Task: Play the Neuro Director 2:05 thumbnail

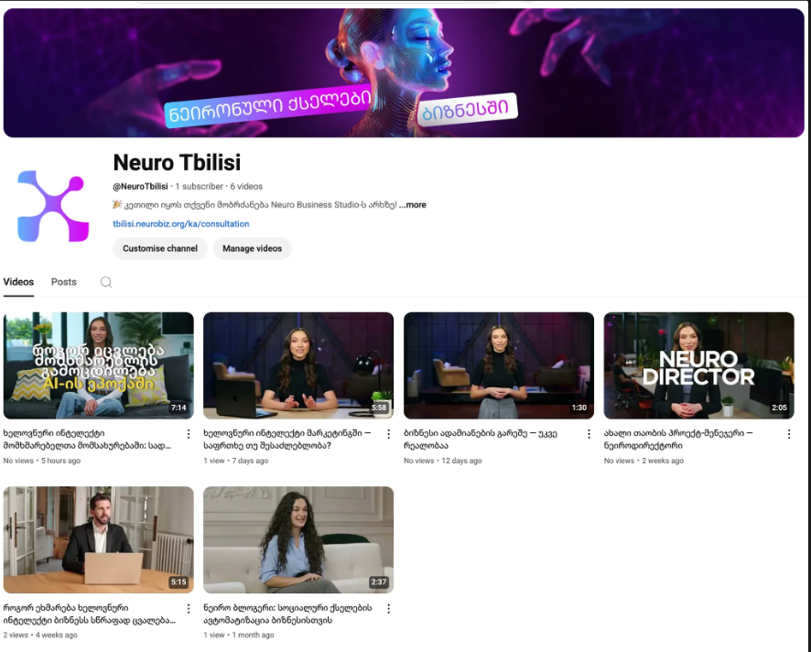Action: coord(698,365)
